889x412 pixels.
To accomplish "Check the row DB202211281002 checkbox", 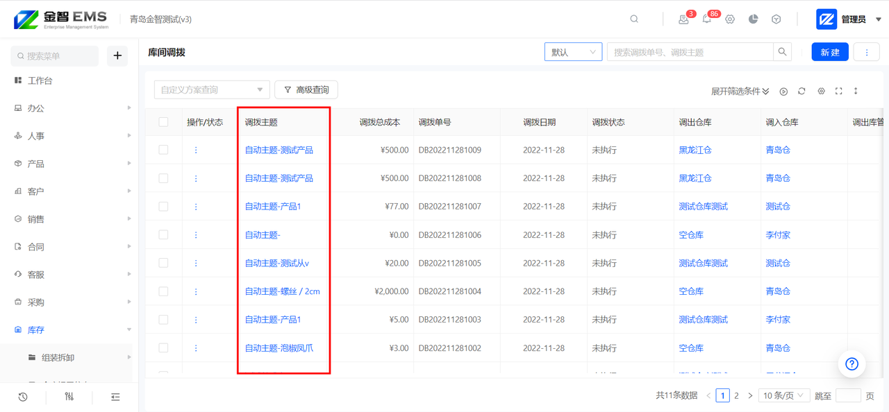I will [x=163, y=348].
